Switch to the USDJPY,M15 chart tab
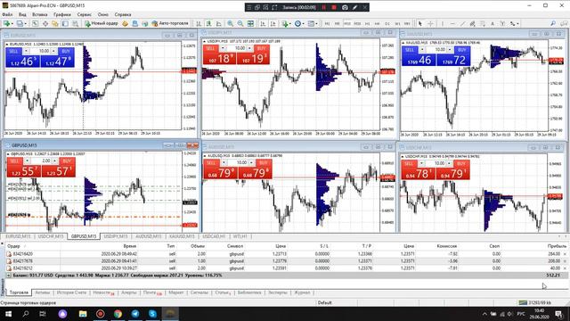Viewport: 570px width, 321px height. pos(116,236)
